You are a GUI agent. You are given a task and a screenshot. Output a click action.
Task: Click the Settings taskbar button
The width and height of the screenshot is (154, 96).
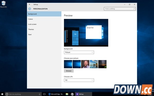coord(83,94)
